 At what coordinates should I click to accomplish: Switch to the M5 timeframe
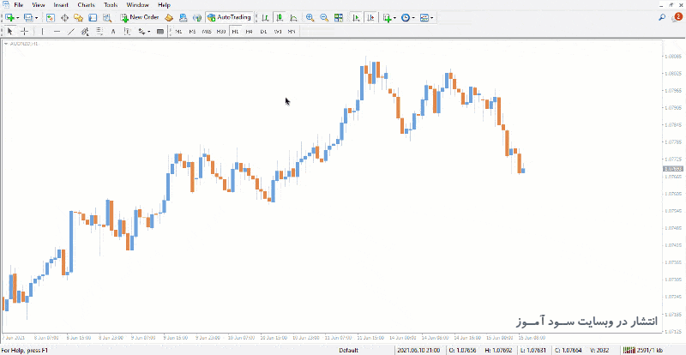pyautogui.click(x=192, y=31)
